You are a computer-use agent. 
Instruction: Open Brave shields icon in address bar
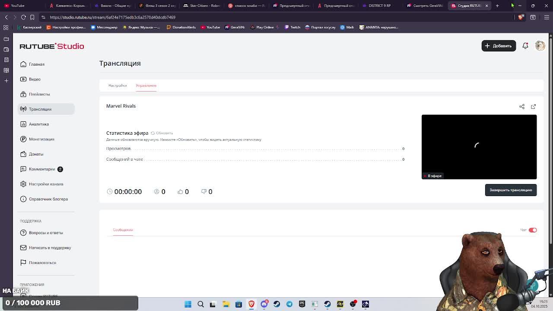click(x=521, y=17)
